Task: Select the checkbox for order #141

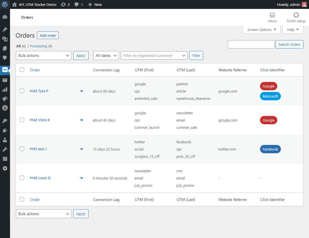Action: click(22, 149)
